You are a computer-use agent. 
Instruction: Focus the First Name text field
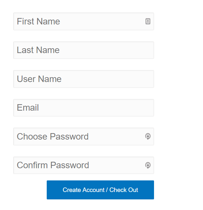click(83, 22)
